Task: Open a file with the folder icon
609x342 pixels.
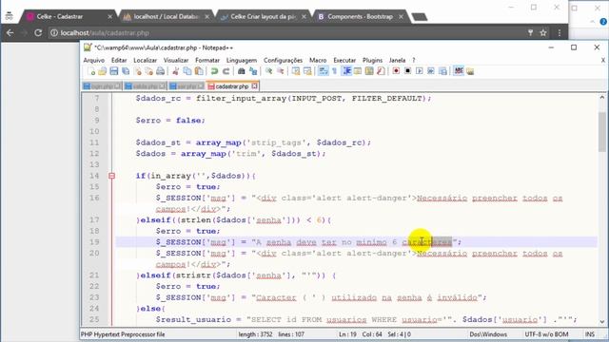Action: (x=102, y=71)
